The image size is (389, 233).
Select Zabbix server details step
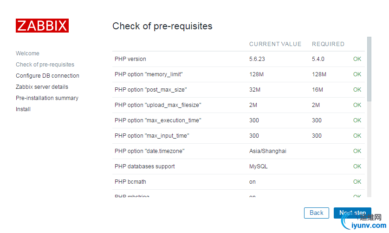[42, 87]
